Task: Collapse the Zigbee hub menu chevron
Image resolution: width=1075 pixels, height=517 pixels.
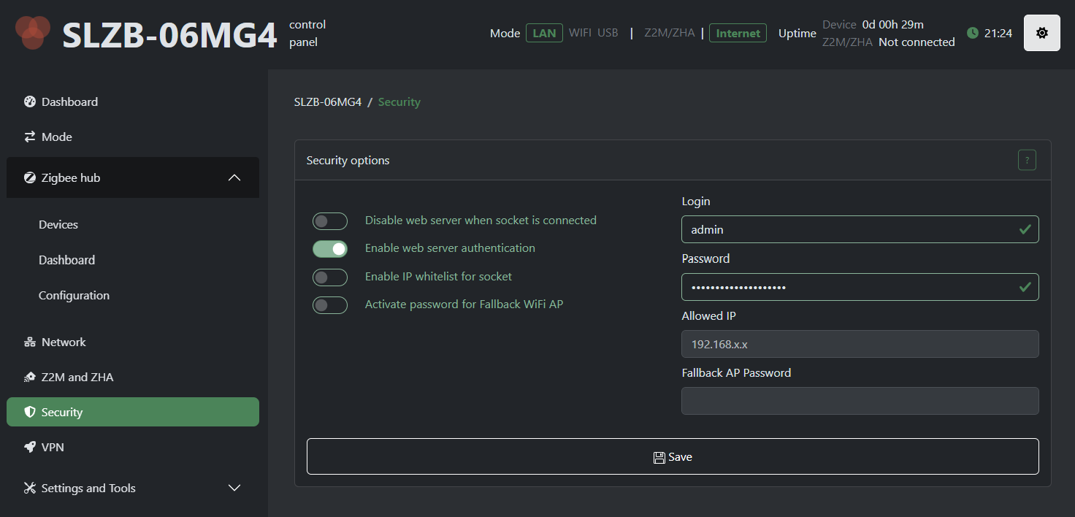Action: pos(234,177)
